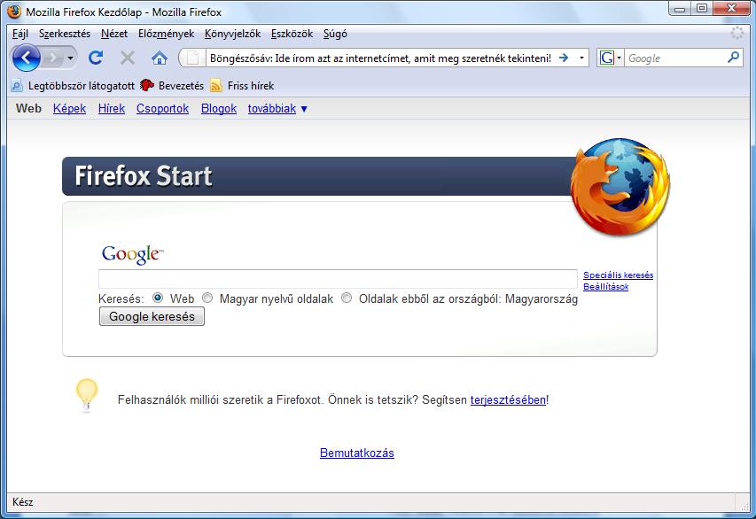Open the Súgó menu

click(x=335, y=34)
